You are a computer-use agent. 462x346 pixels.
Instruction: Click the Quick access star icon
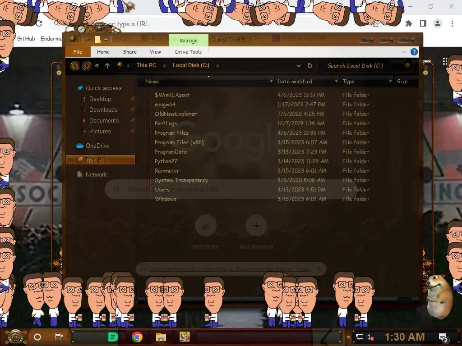[80, 88]
